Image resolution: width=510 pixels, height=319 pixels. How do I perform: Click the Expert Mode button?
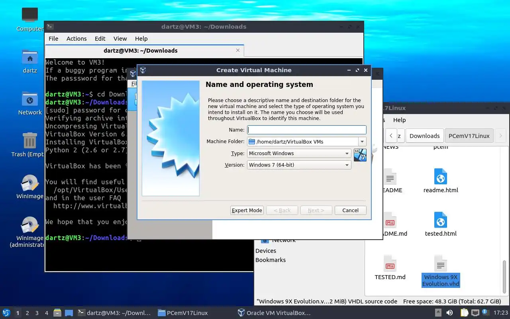[247, 210]
